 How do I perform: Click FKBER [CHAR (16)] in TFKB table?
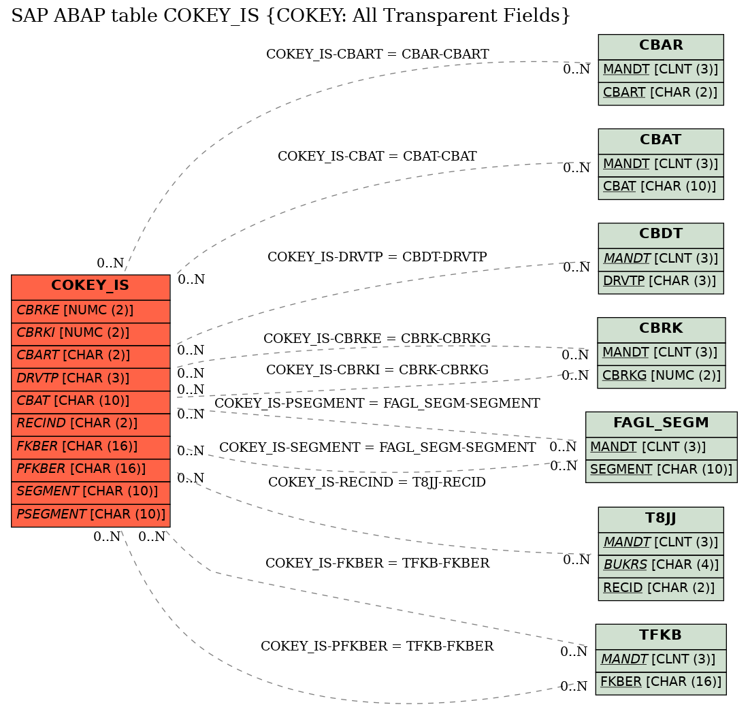click(x=661, y=683)
